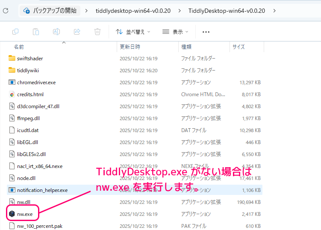Select the nacl_irt_x86_64.nexe file icon
321x230 pixels.
tap(12, 166)
